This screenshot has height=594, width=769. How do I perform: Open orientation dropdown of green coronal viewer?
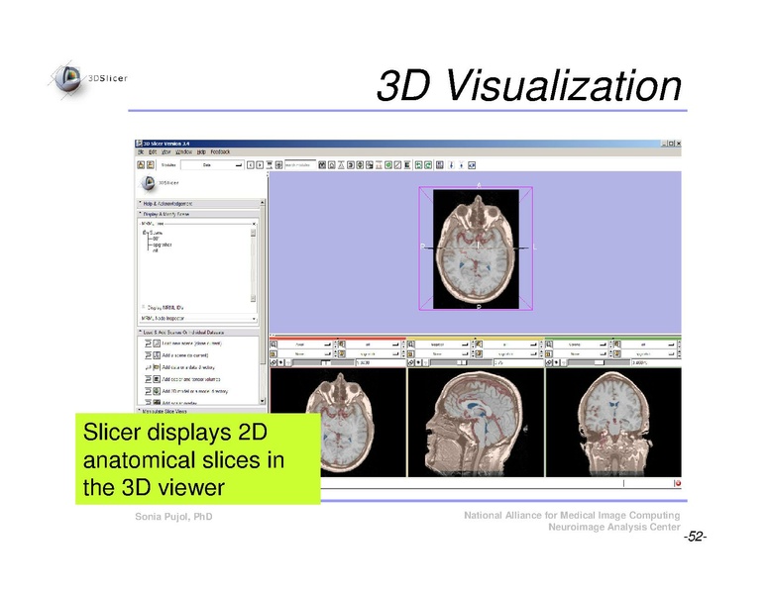[580, 345]
